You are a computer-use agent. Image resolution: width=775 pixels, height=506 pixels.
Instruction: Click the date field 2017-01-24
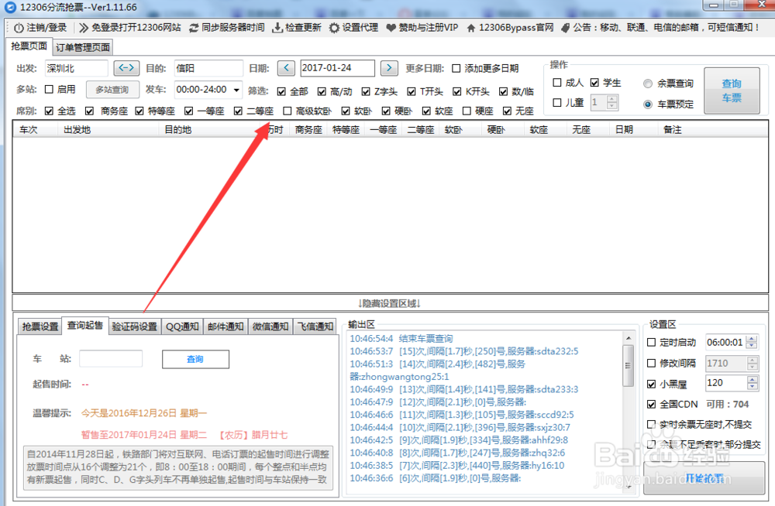coord(337,68)
